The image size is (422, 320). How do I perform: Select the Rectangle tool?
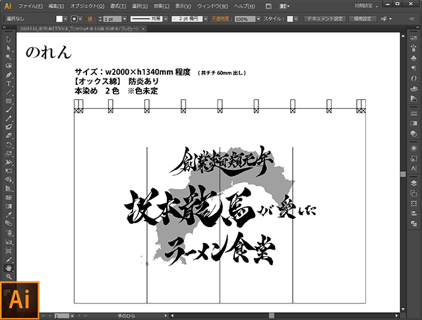click(9, 101)
